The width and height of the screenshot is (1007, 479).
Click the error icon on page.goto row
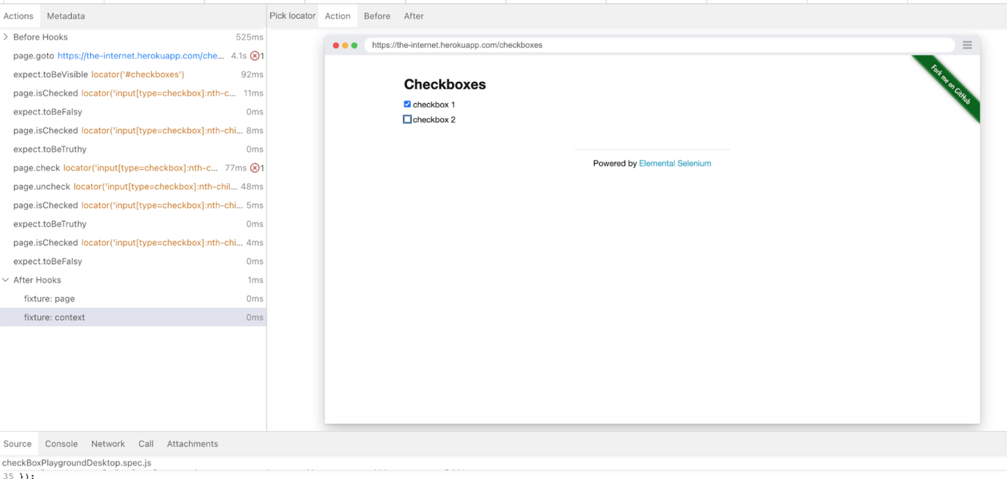coord(254,56)
